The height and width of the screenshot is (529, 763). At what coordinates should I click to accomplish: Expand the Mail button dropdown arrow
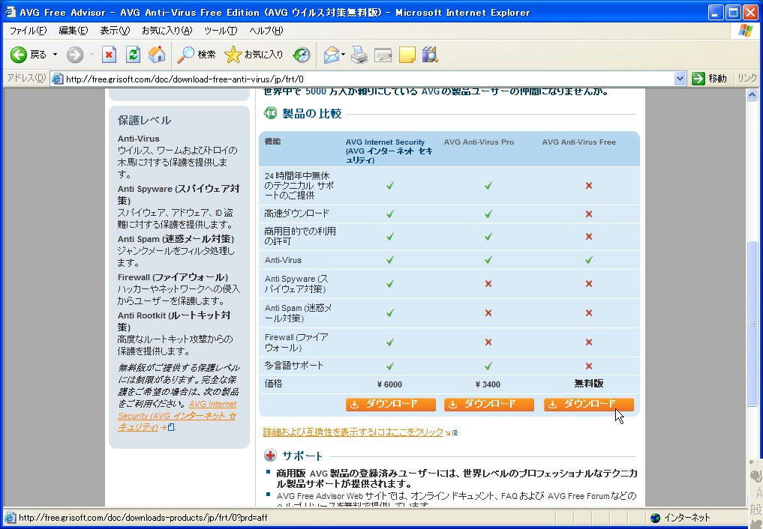click(343, 55)
